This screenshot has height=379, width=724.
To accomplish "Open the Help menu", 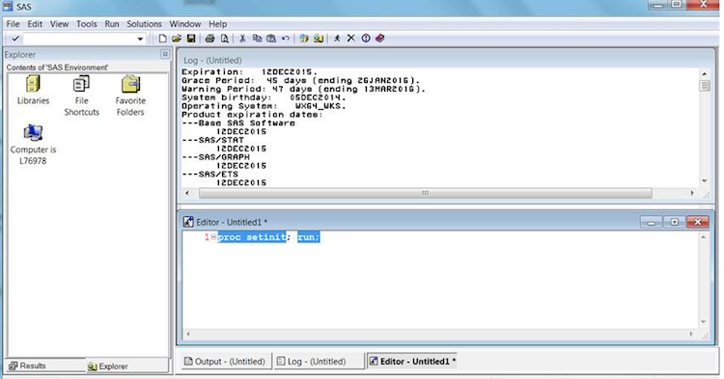I will [217, 24].
